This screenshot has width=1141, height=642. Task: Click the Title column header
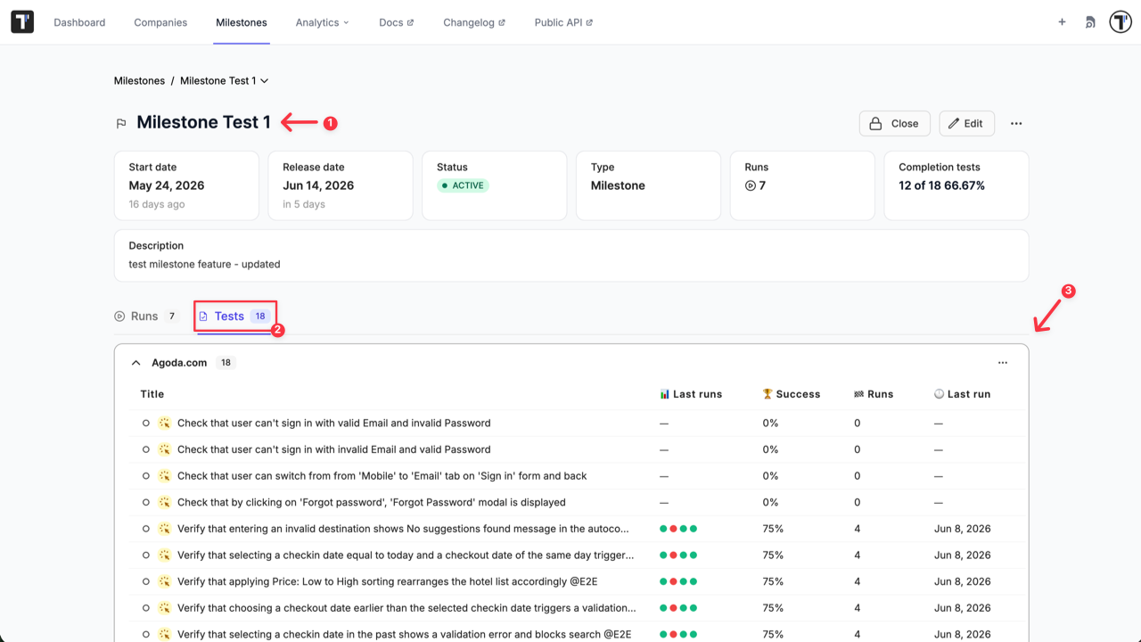coord(152,394)
